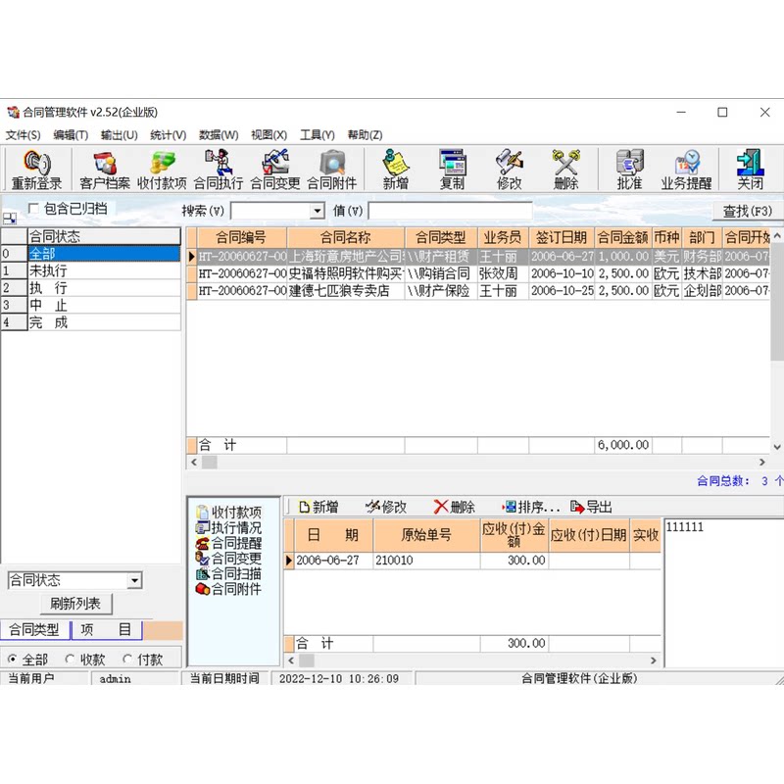Open the 编辑(T) menu

(71, 135)
